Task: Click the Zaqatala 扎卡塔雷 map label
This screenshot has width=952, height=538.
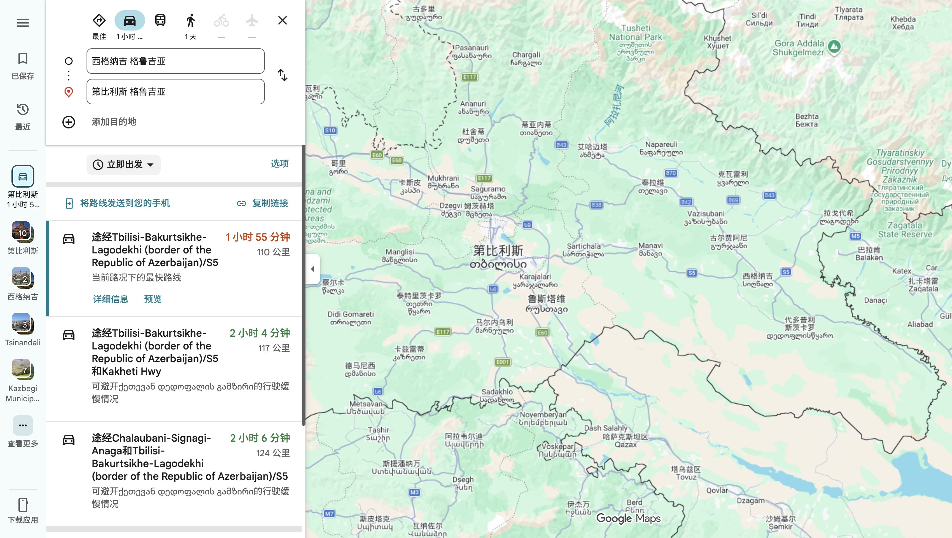Action: 923,285
